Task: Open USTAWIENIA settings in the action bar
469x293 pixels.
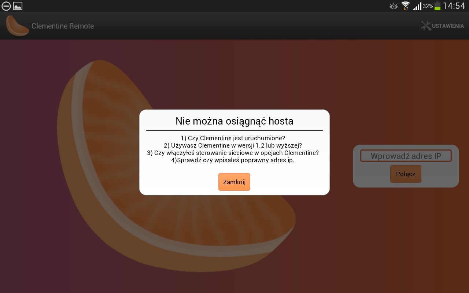Action: 442,26
